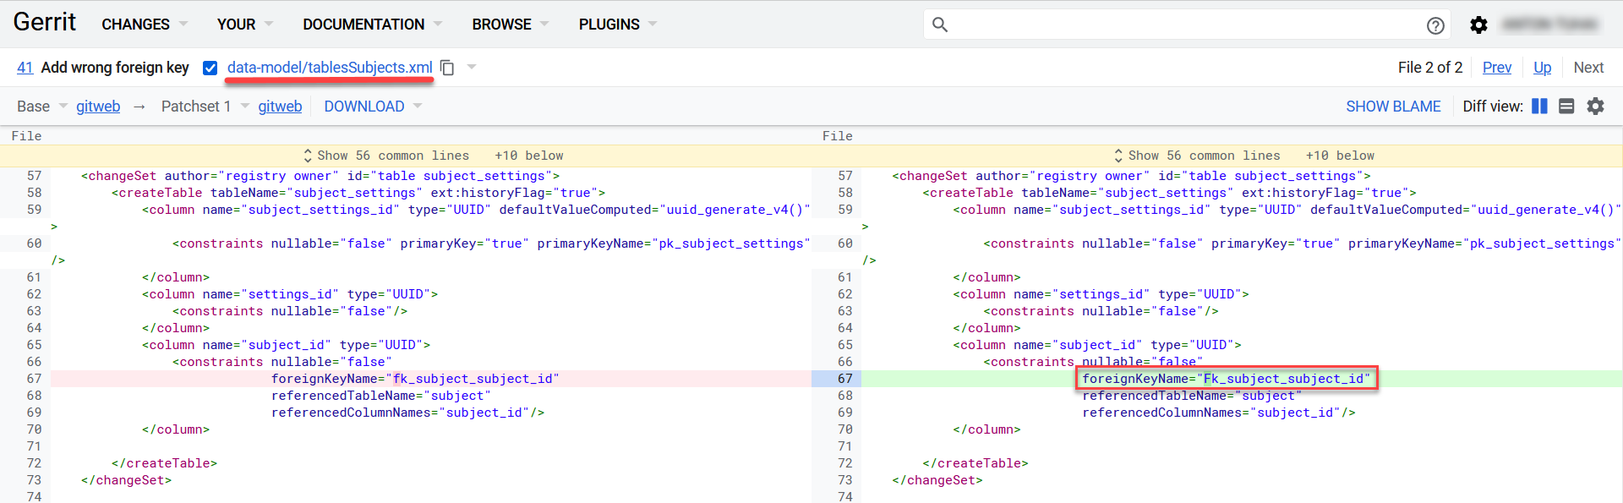
Task: Click right line 72 </createTable> text
Action: (975, 463)
